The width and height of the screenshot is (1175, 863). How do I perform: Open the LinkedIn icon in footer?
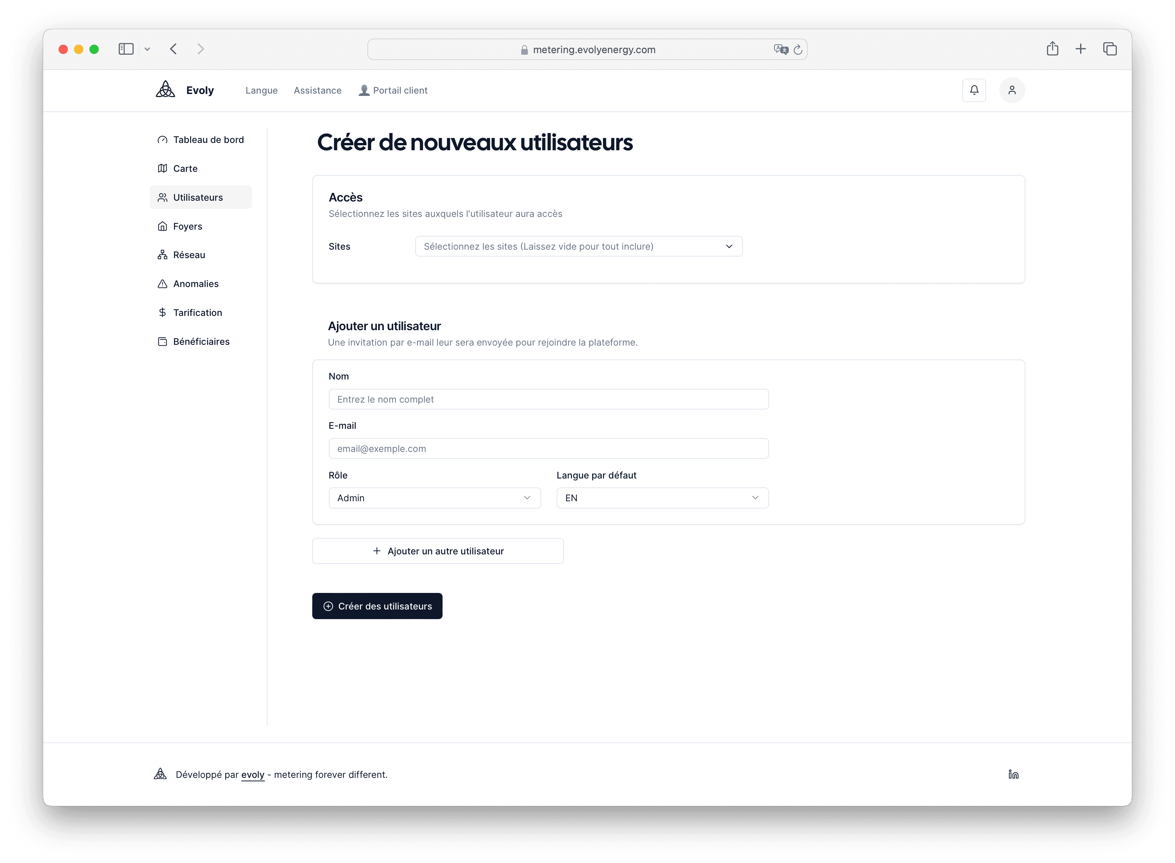tap(1013, 774)
